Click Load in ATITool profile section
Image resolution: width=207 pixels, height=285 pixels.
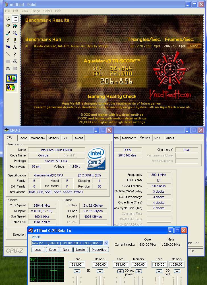[x=38, y=250]
